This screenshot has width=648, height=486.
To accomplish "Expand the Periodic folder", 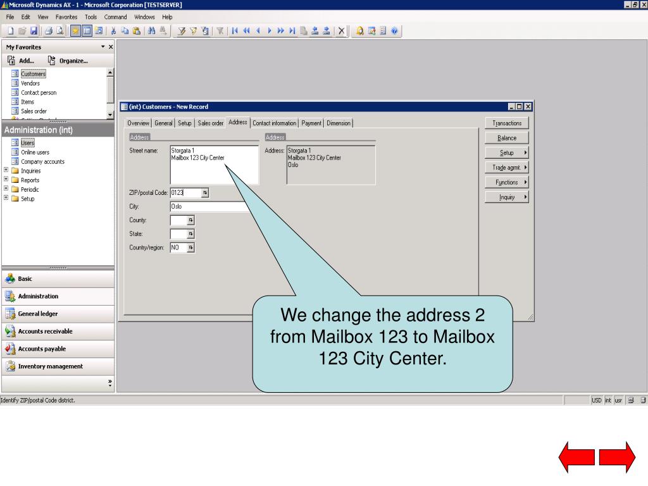I will click(6, 189).
